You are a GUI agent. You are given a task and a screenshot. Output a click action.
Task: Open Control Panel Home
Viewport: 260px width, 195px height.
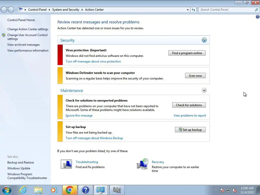tap(21, 20)
